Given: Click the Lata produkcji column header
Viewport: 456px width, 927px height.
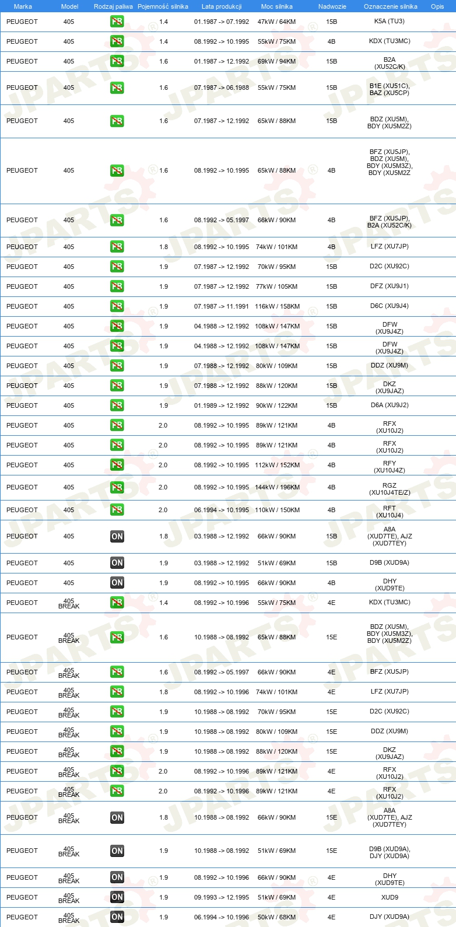Looking at the screenshot, I should pos(222,6).
